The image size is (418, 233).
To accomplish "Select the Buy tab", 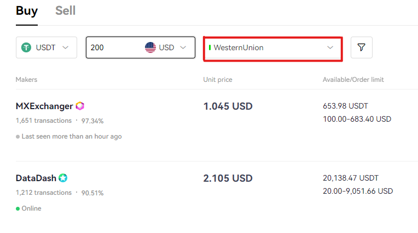I will [27, 10].
